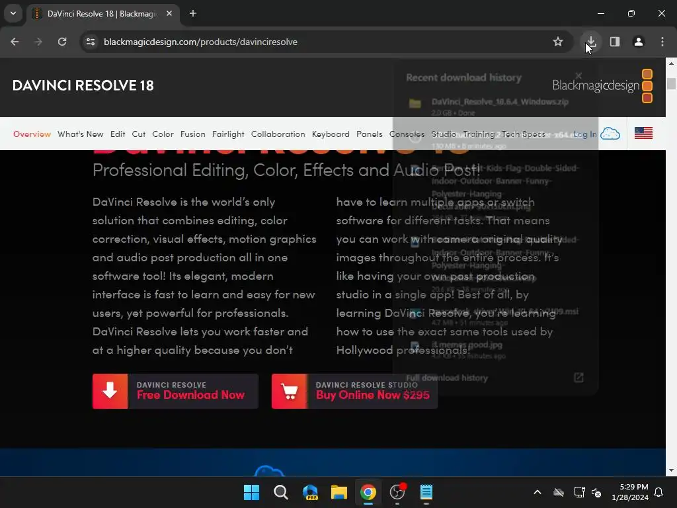The image size is (677, 508).
Task: Click the network tray icon
Action: coord(579,492)
